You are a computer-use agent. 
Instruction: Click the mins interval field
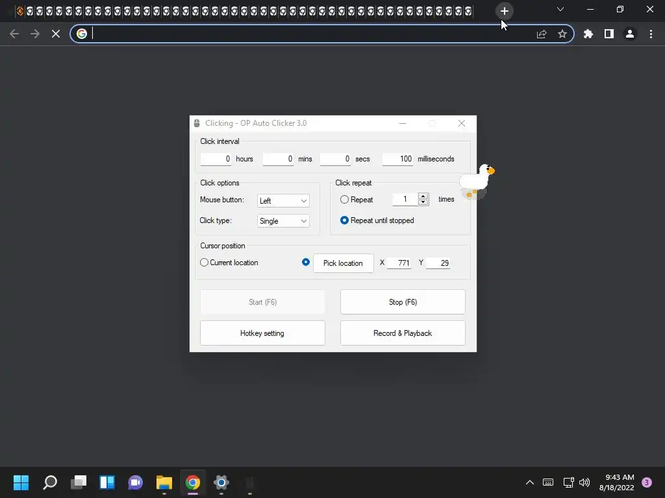278,159
